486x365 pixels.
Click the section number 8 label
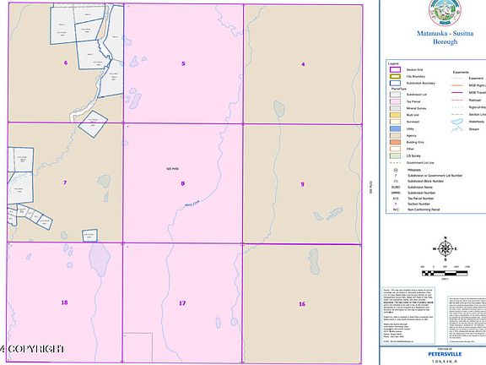[x=182, y=183]
